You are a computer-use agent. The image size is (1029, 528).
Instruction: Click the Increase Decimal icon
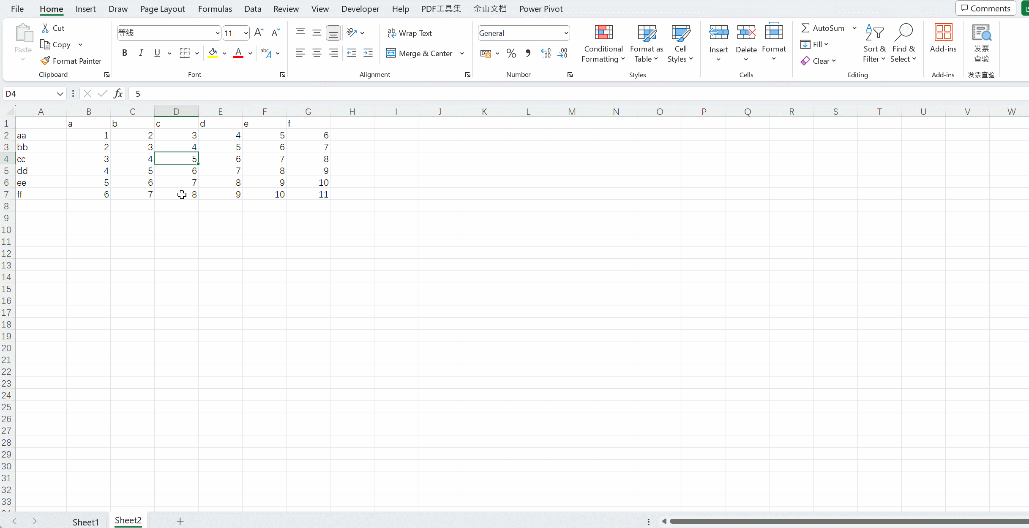coord(546,53)
